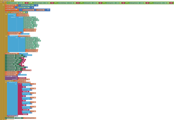Click mutator on else branch's add items block

click(x=9, y=36)
